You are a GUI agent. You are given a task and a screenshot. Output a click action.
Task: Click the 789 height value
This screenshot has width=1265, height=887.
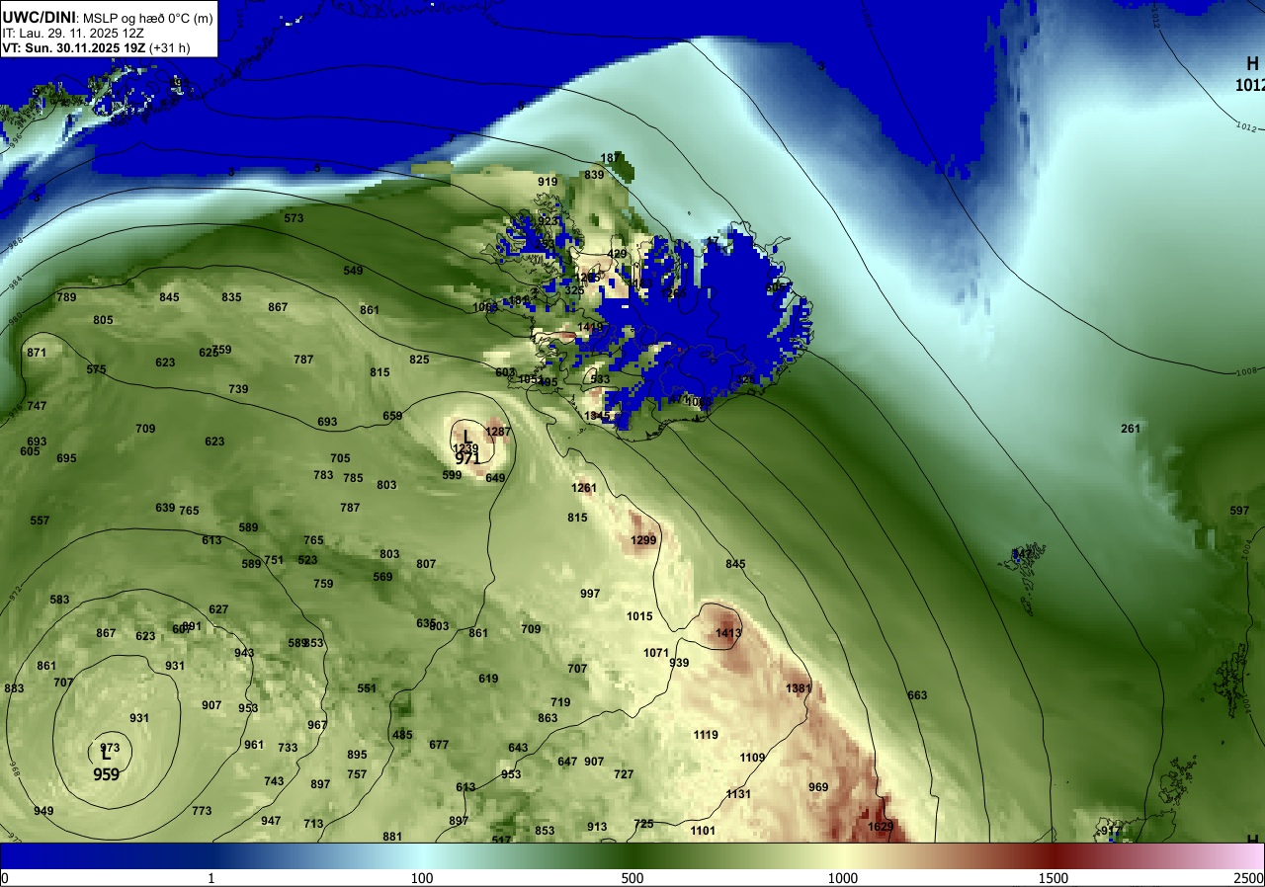point(66,297)
